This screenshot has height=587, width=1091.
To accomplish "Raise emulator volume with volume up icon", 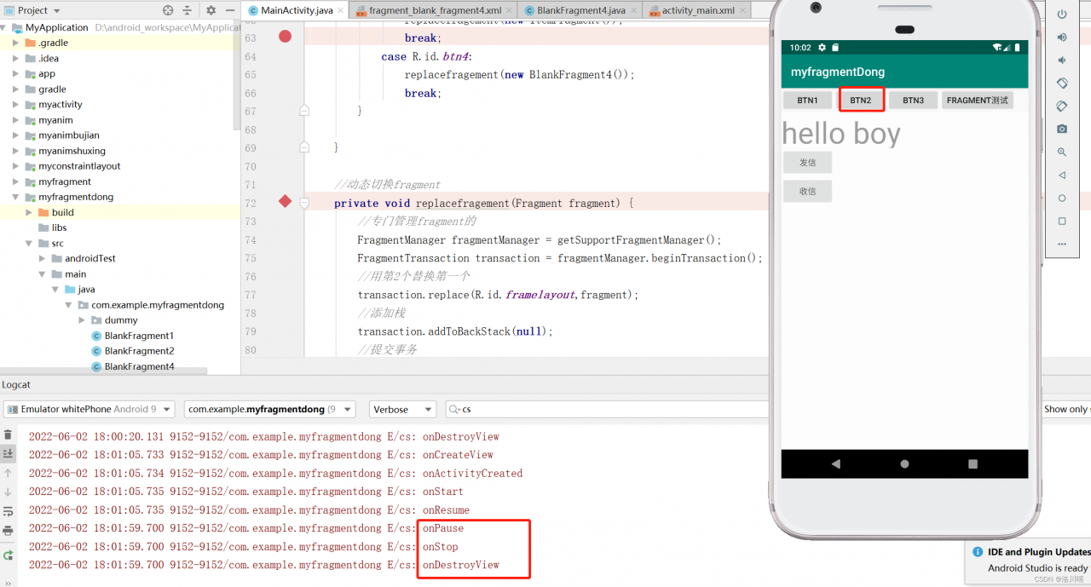I will coord(1062,37).
